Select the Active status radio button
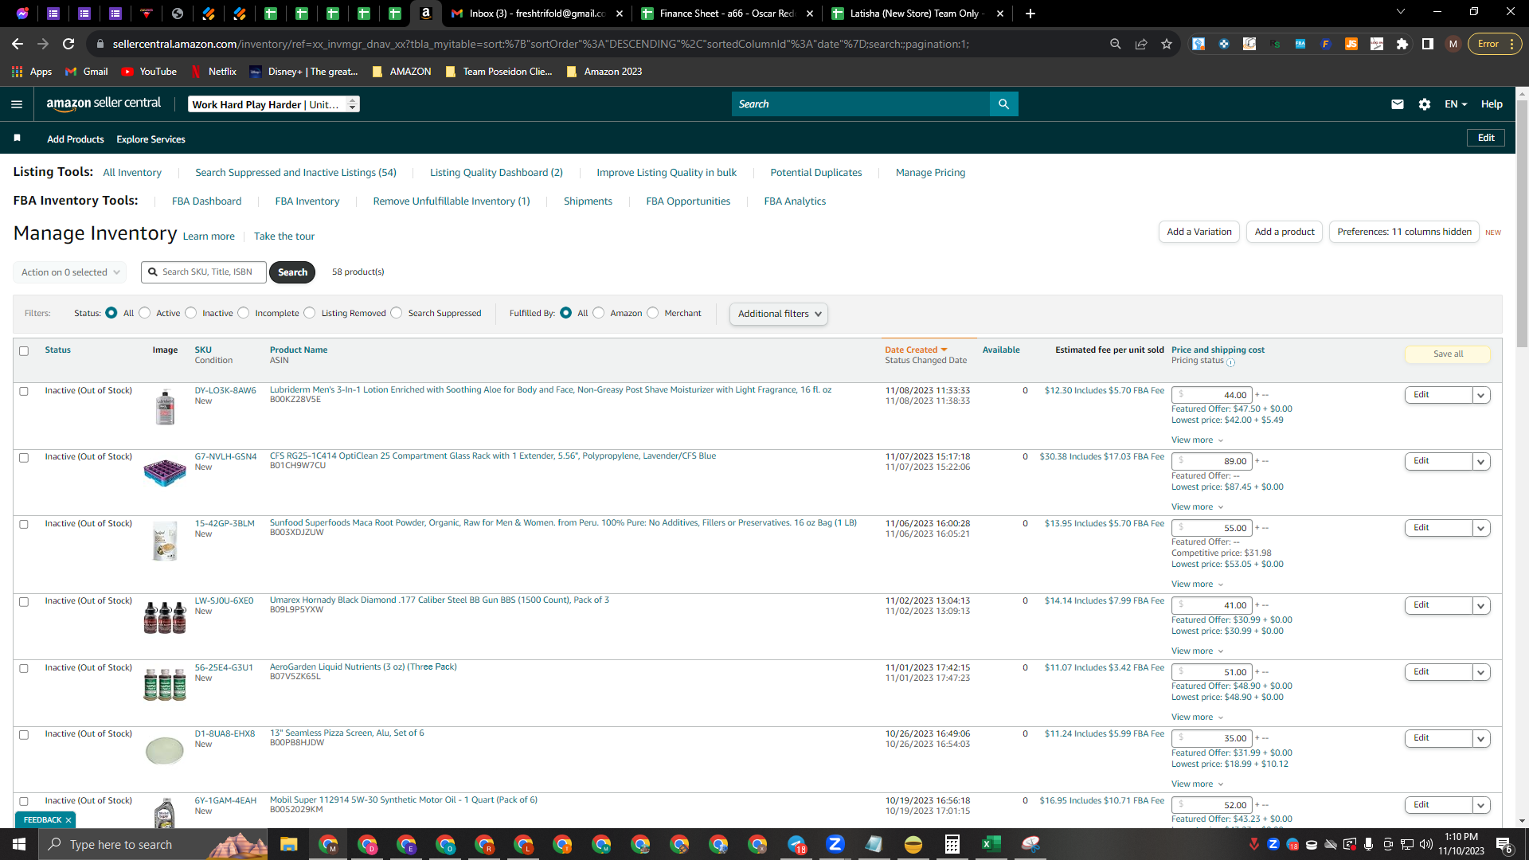Screen dimensions: 1529x860 point(145,313)
